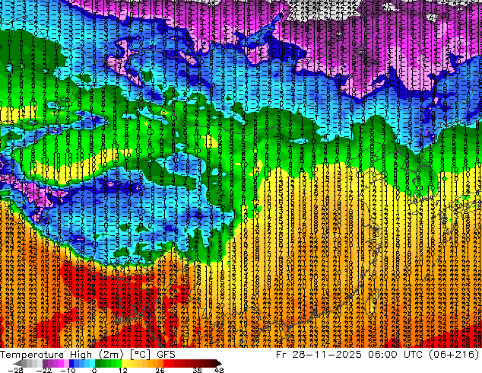
Task: Click the '38' legend label
Action: point(198,370)
